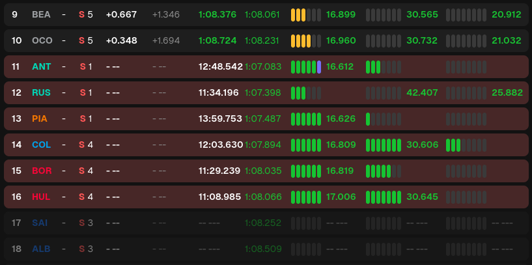Click BEA's sector 3 time 20.912
The width and height of the screenshot is (532, 265).
[507, 14]
